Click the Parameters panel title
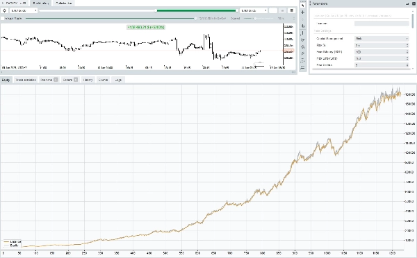The width and height of the screenshot is (417, 258). (x=320, y=3)
